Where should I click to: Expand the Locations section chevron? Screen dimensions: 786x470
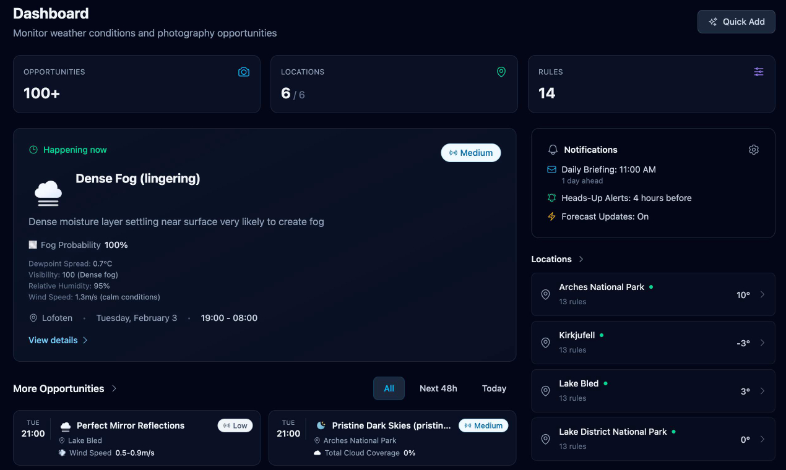tap(581, 259)
